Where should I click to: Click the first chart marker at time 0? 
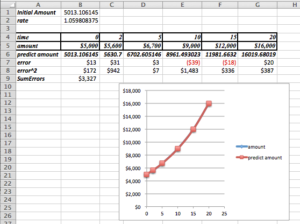pyautogui.click(x=147, y=174)
